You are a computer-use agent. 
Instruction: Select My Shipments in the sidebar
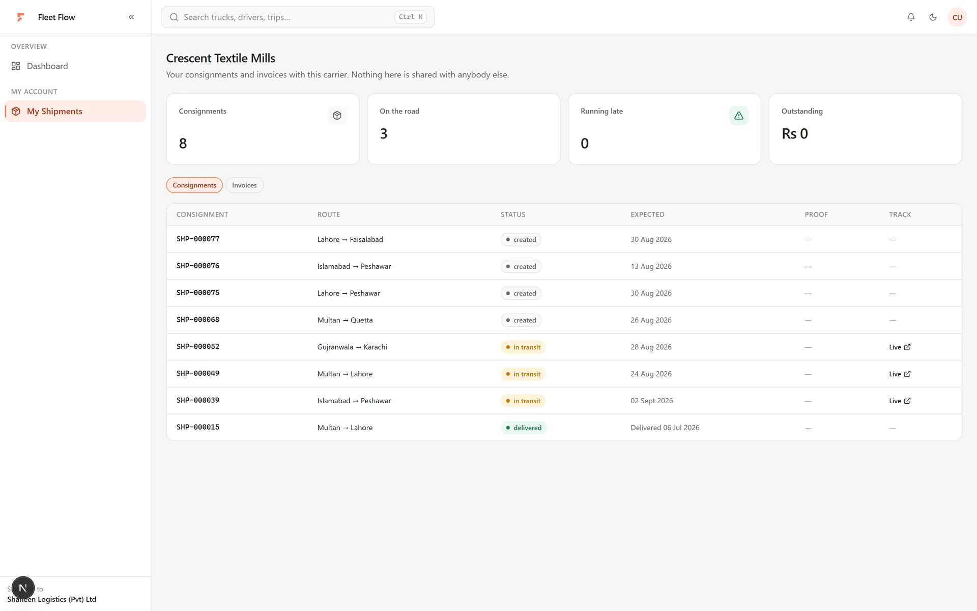click(75, 112)
